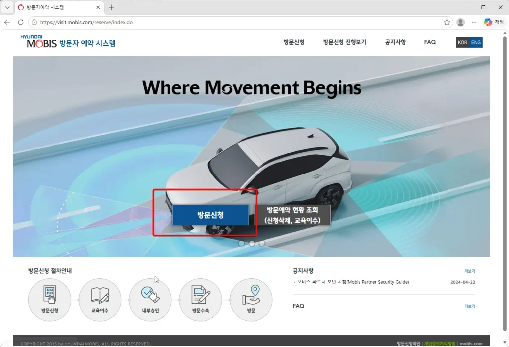Image resolution: width=509 pixels, height=347 pixels.
Task: Switch the language to ENG
Action: tap(476, 43)
